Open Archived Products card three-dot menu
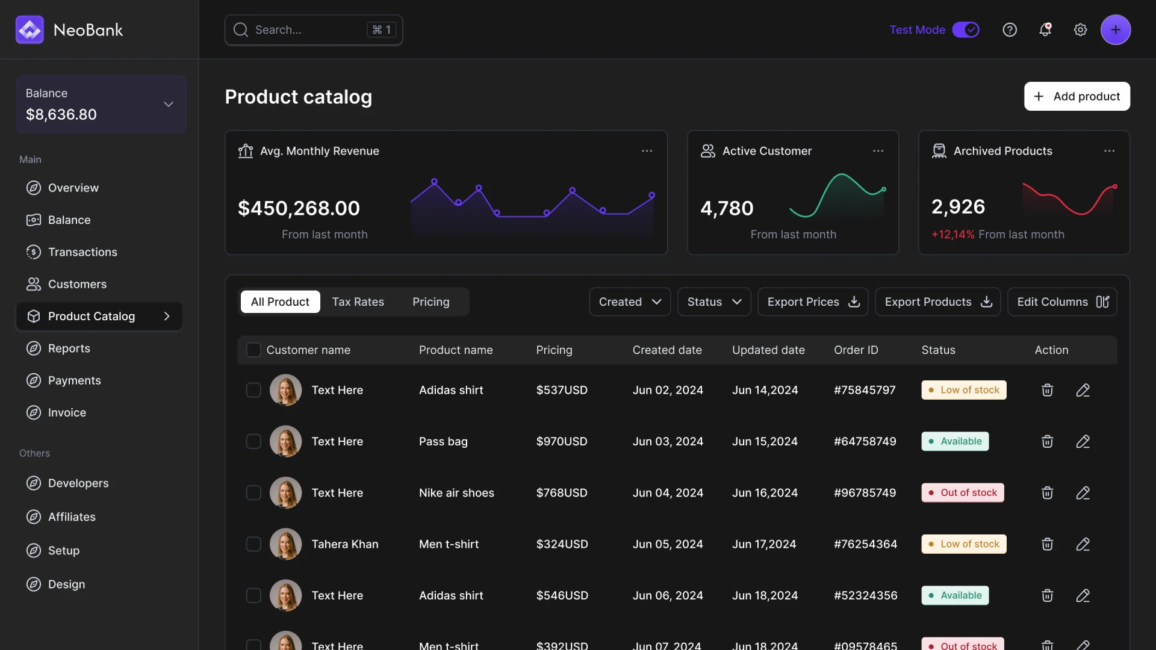This screenshot has height=650, width=1156. (x=1109, y=151)
